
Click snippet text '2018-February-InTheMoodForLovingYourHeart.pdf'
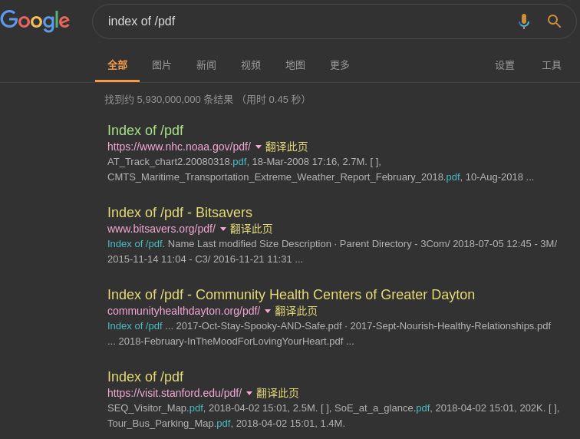tap(231, 342)
